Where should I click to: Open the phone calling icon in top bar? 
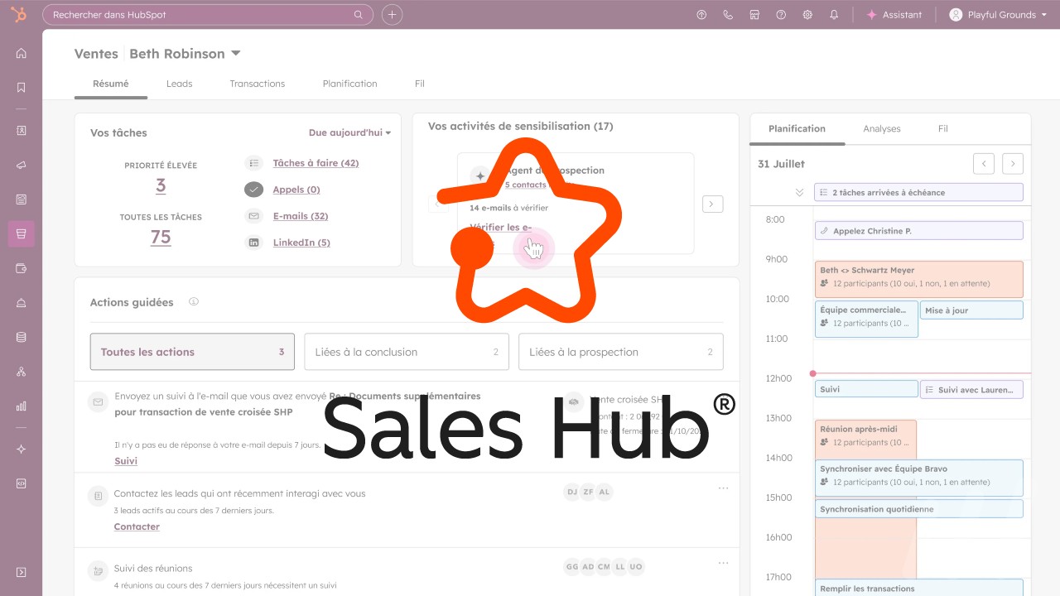pos(728,15)
